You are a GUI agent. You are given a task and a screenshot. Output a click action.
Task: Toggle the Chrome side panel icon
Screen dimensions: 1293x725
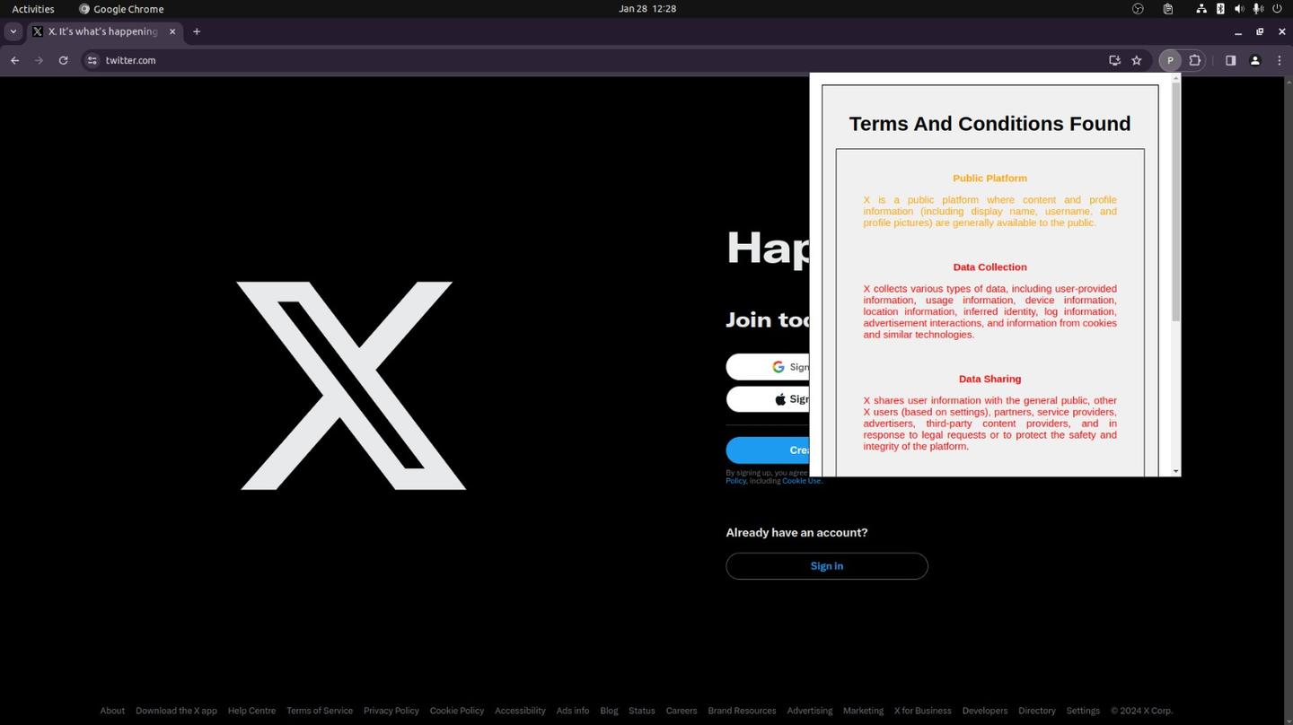1230,60
